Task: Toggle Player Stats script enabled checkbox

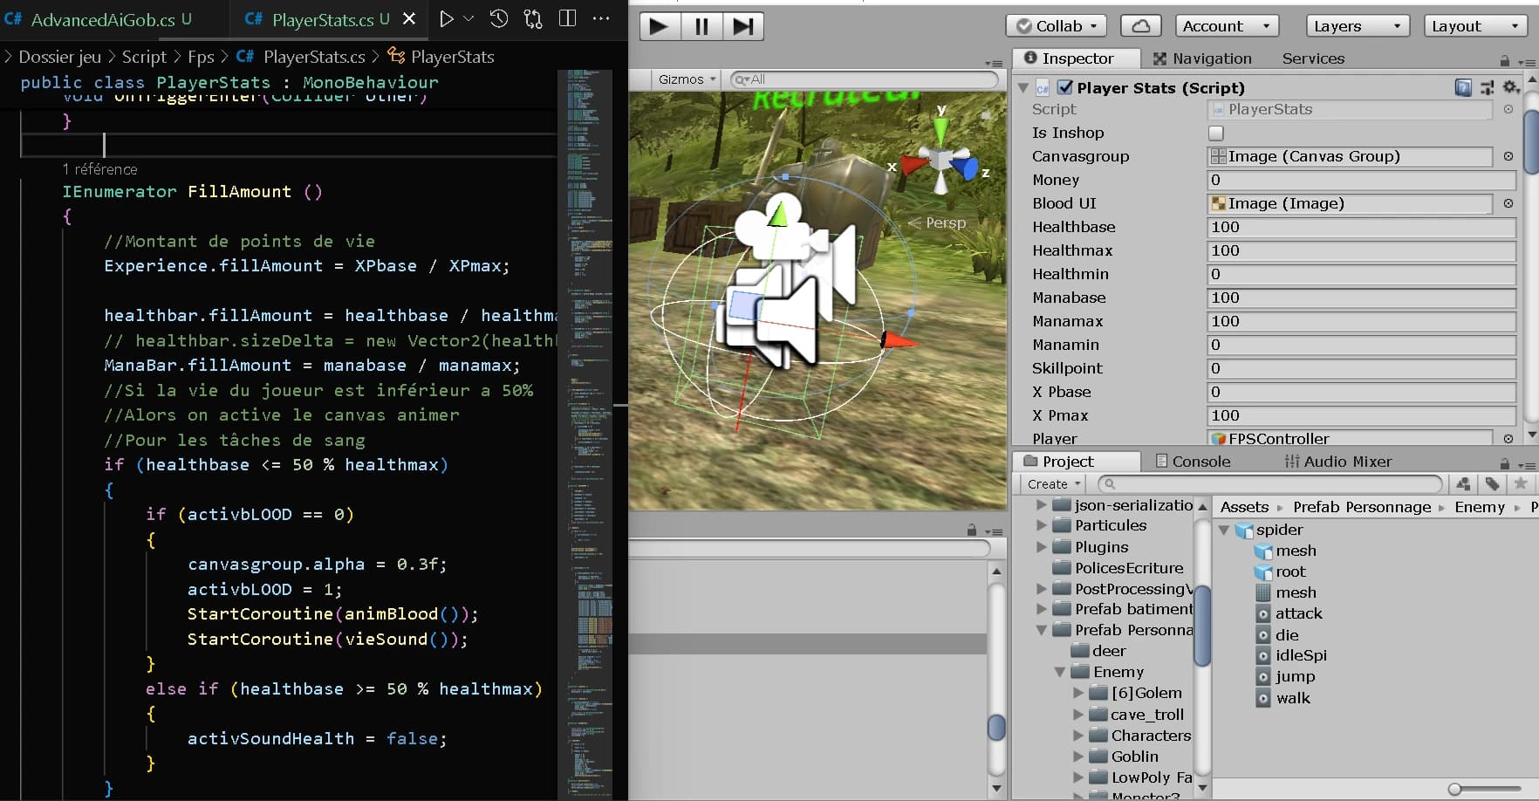Action: 1065,87
